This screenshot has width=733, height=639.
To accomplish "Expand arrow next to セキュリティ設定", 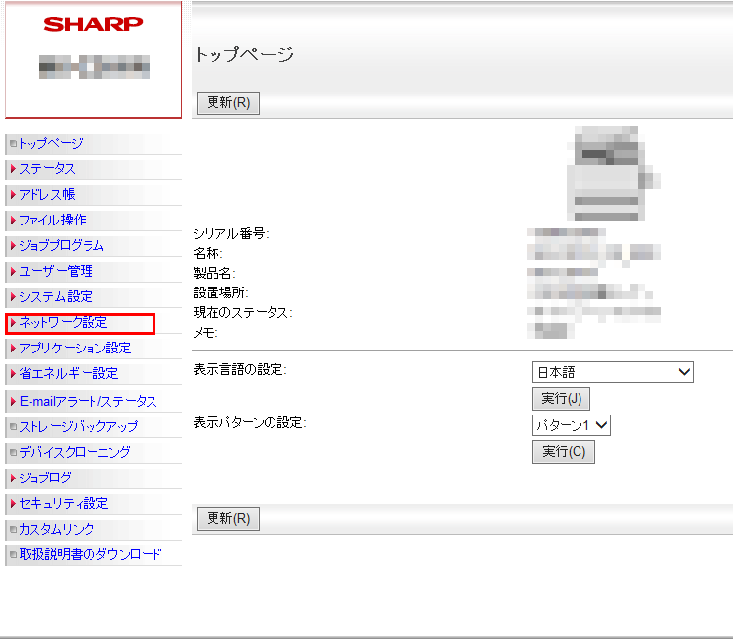I will point(13,503).
